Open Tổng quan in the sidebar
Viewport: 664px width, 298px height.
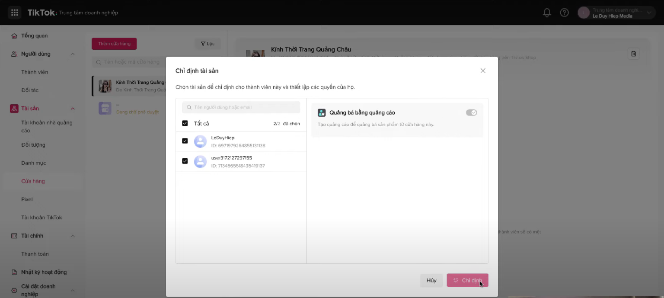[x=34, y=36]
